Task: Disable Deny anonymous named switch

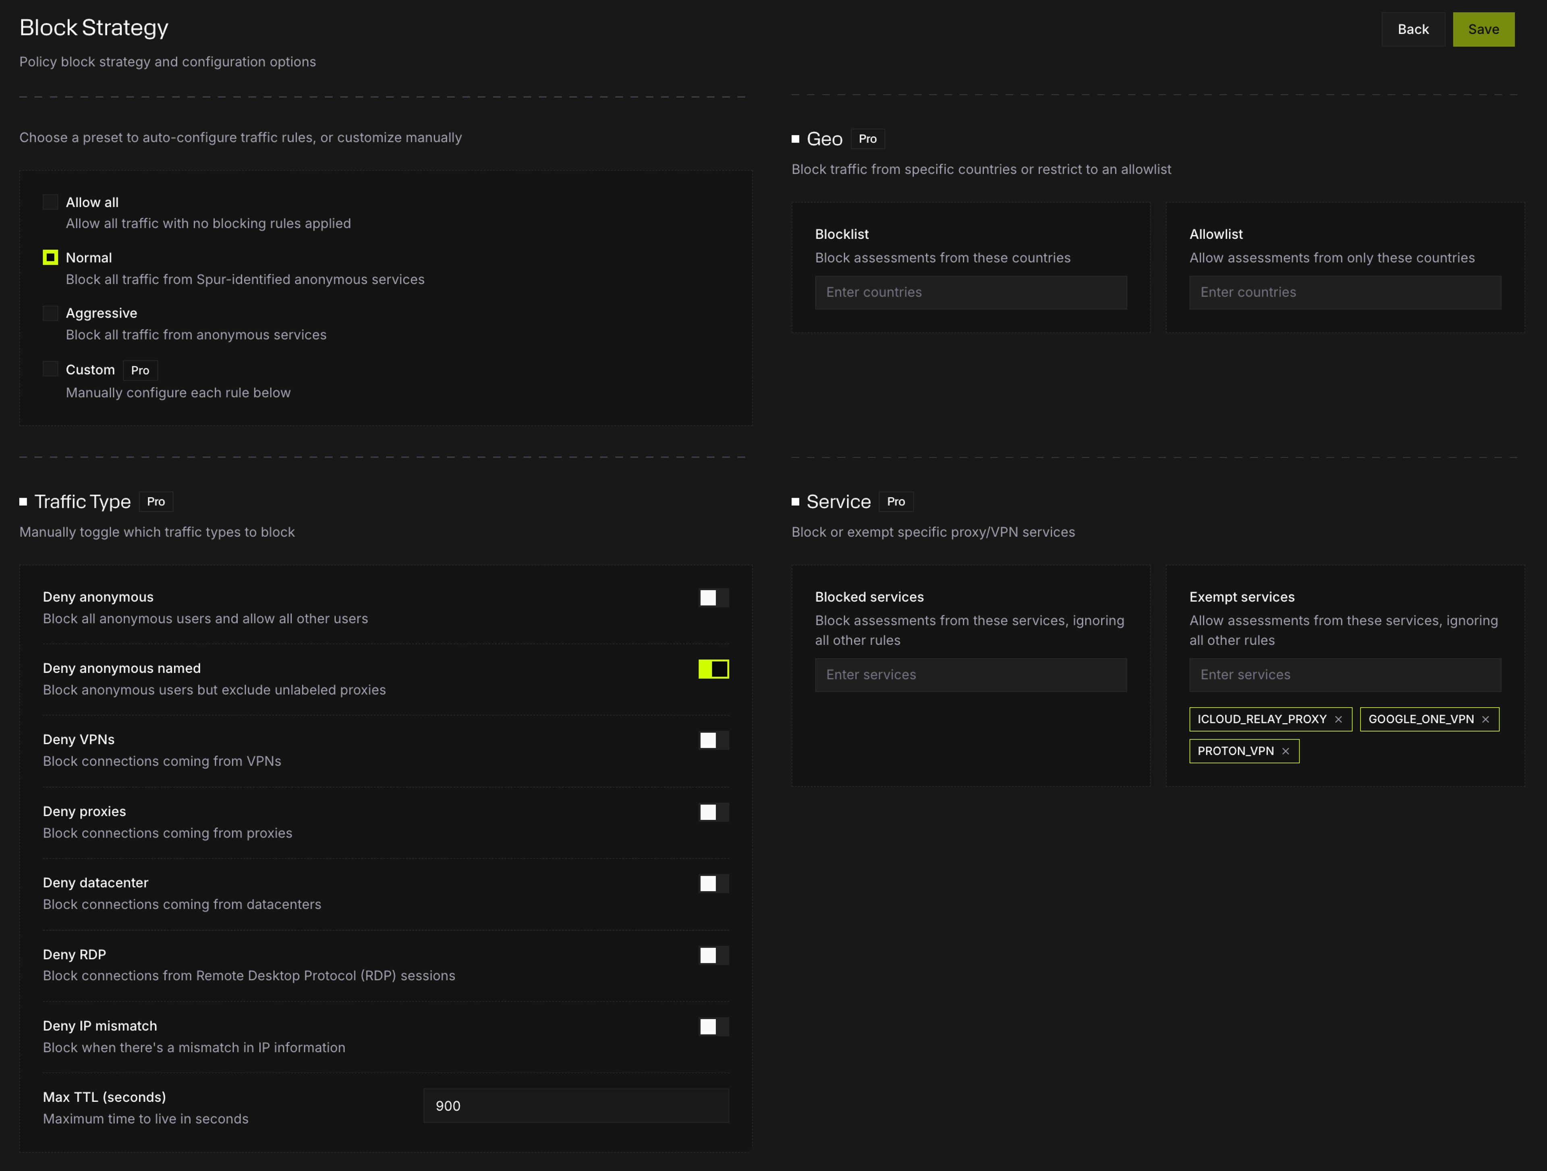Action: pos(713,669)
